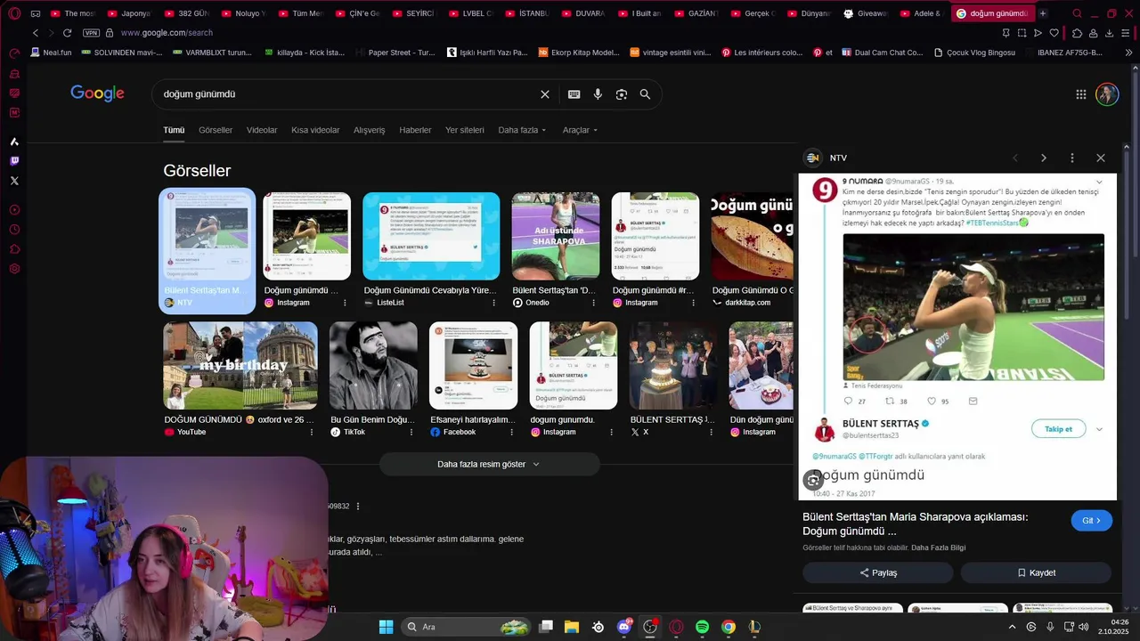Open the on-screen keyboard input tool
Screen dimensions: 1140x641
[574, 94]
